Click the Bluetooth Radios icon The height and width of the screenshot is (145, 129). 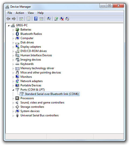[17, 34]
